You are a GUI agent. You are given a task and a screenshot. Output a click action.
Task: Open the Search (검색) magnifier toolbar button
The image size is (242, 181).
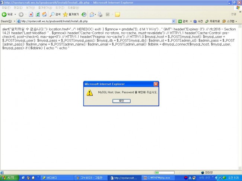(55, 14)
